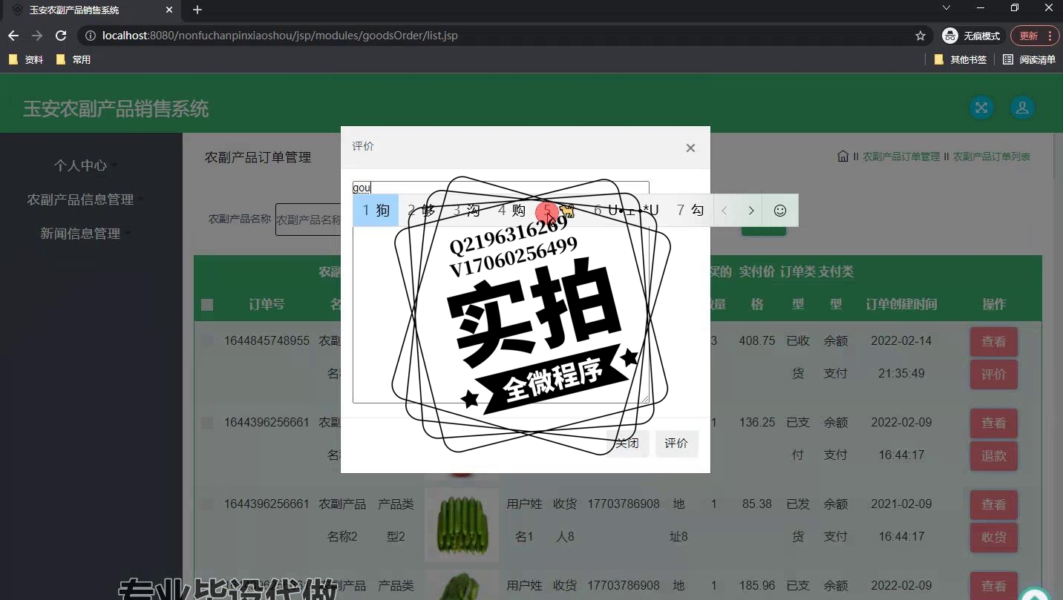Toggle select-all checkbox in table header

[207, 305]
